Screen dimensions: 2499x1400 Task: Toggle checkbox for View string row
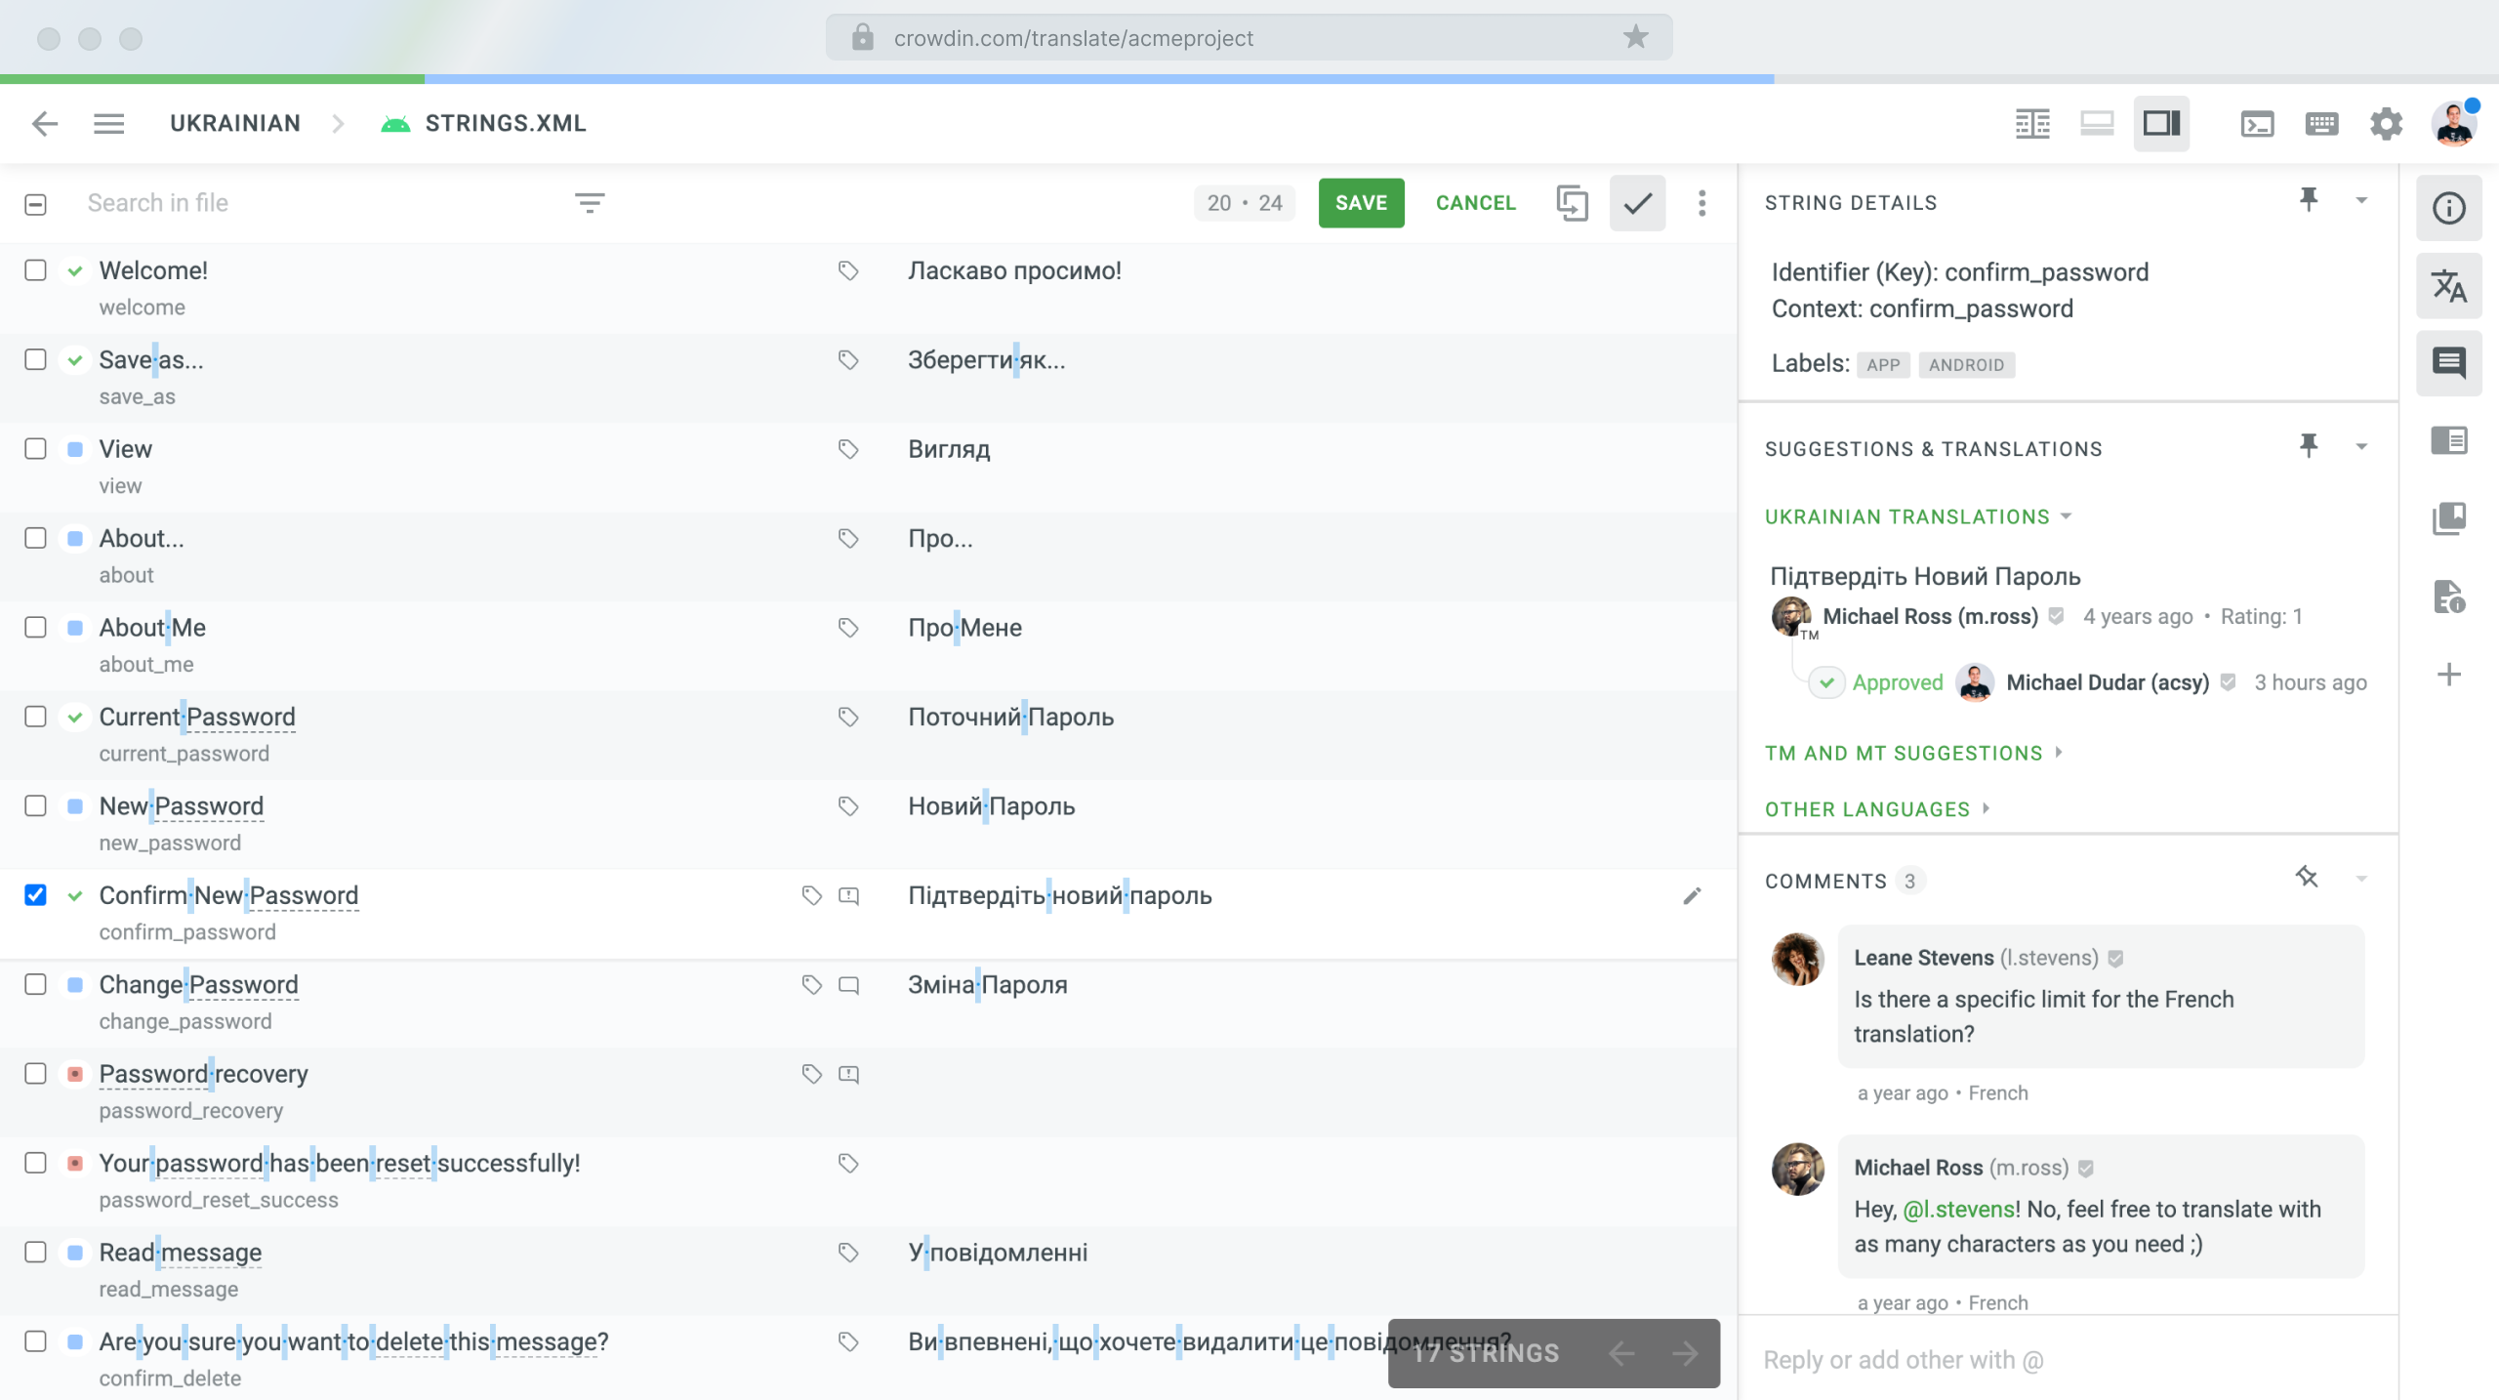tap(36, 448)
